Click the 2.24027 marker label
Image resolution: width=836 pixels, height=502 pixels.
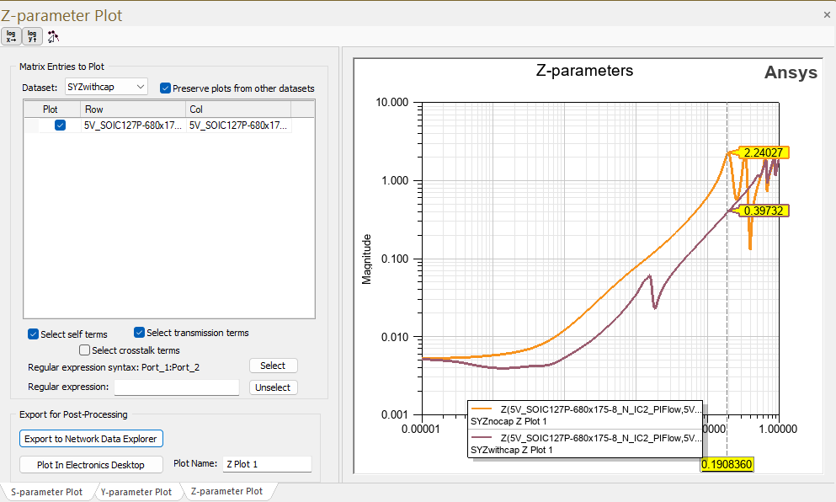point(764,152)
